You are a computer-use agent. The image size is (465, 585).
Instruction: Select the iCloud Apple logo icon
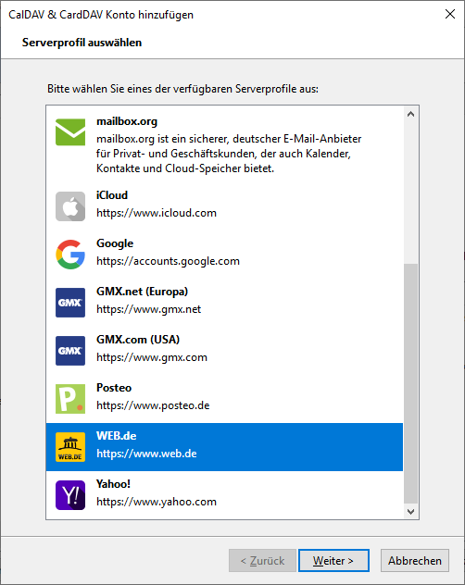[x=70, y=206]
